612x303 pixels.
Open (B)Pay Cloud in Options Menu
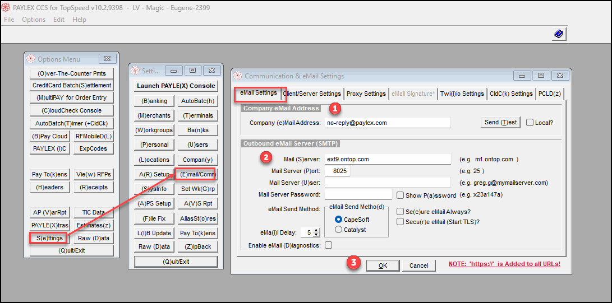pos(49,136)
